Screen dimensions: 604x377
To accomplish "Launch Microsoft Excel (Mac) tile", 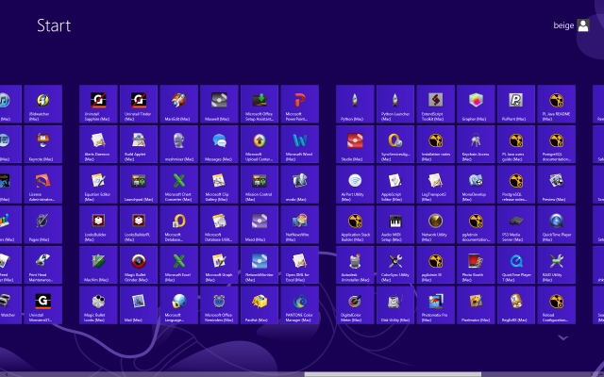I will click(178, 265).
